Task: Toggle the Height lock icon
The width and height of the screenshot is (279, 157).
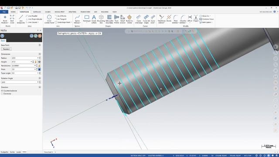Action: tap(36, 62)
